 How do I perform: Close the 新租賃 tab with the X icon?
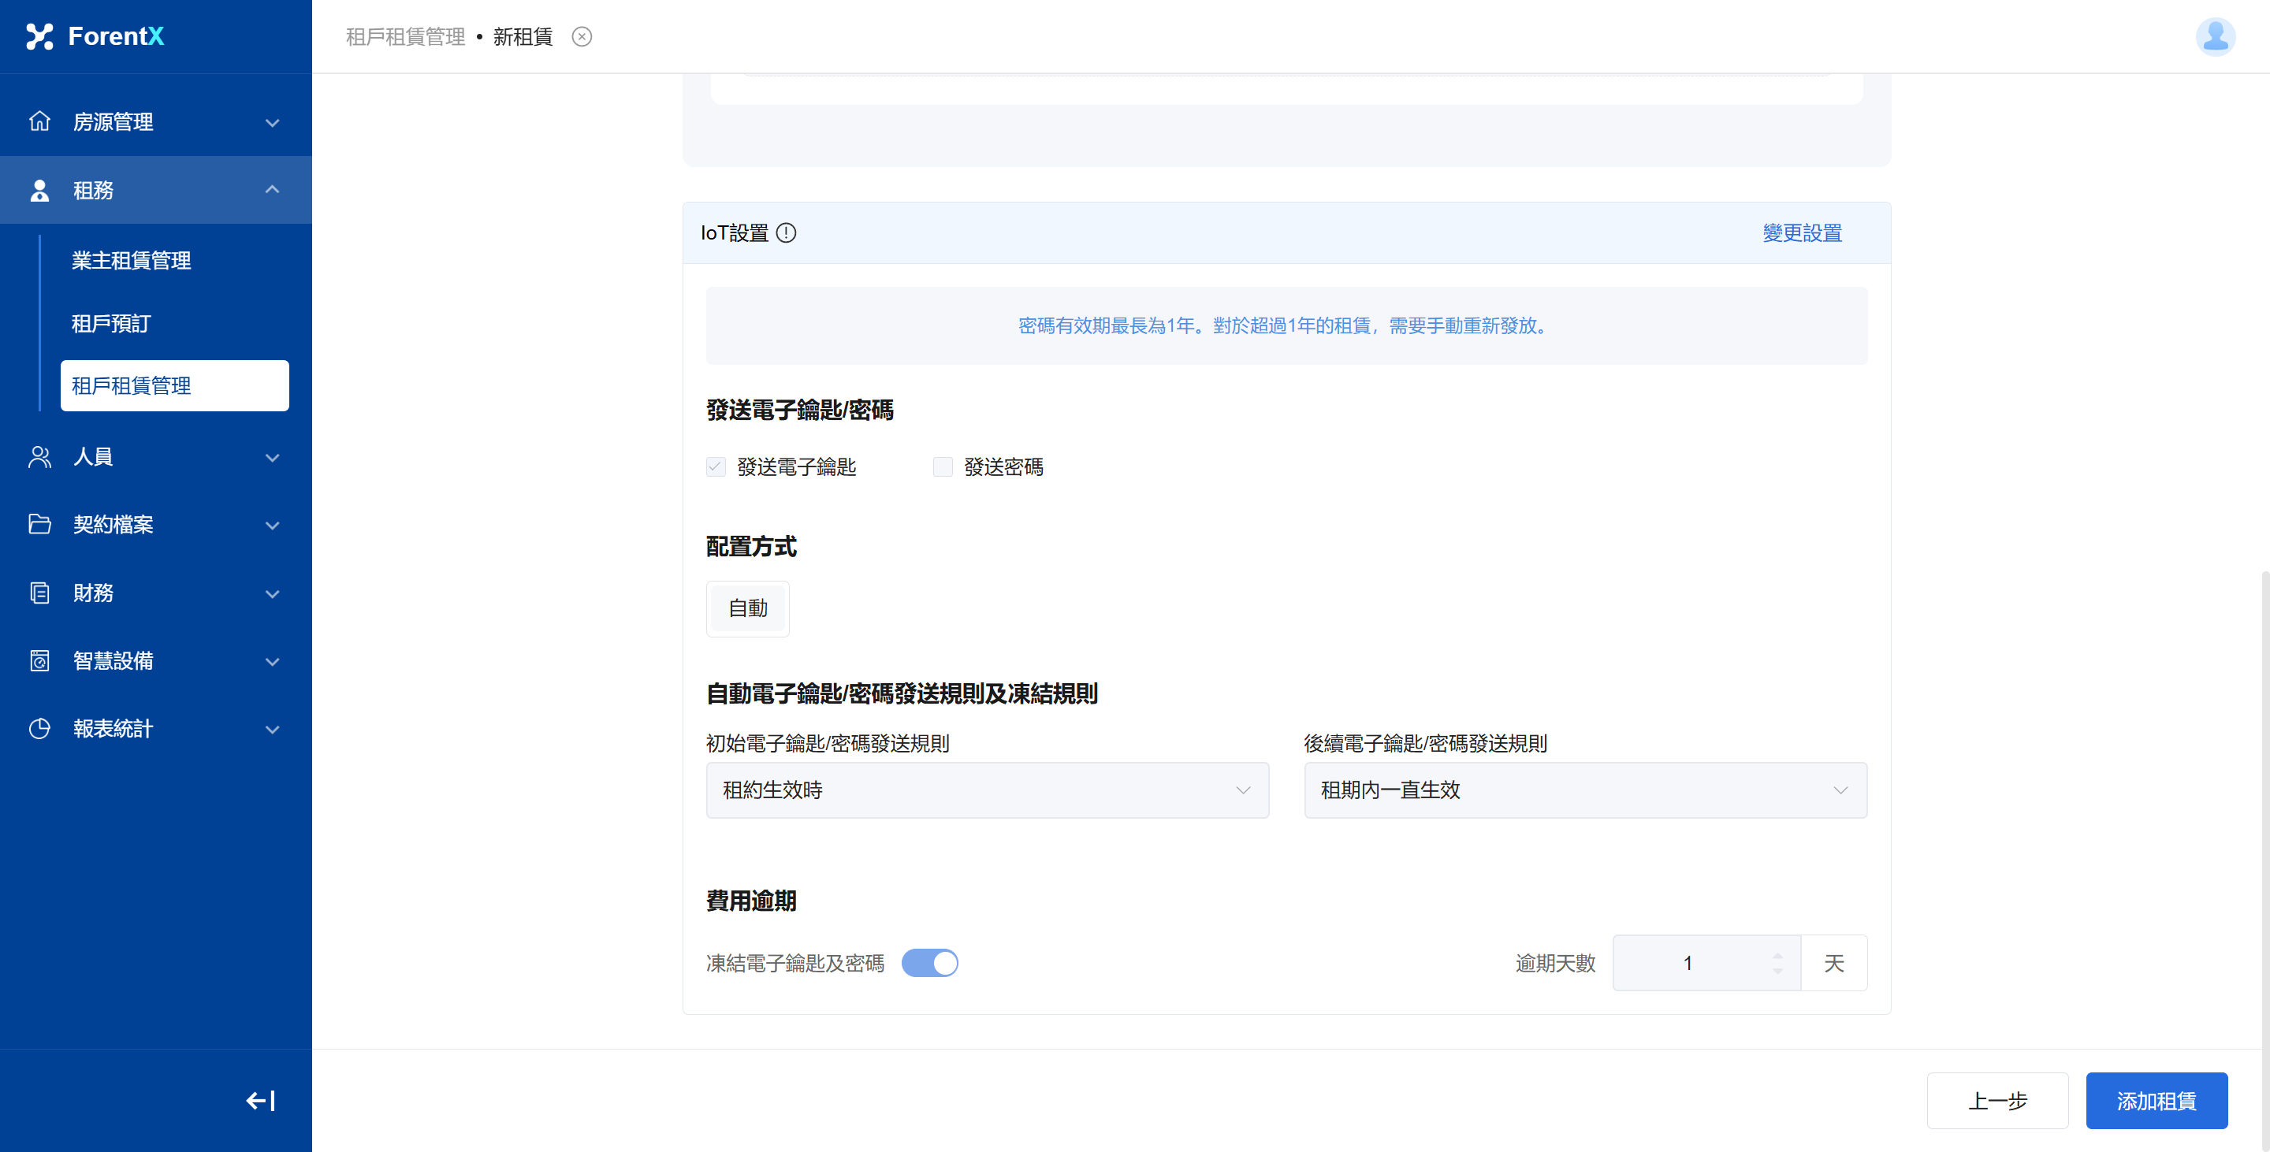tap(582, 36)
